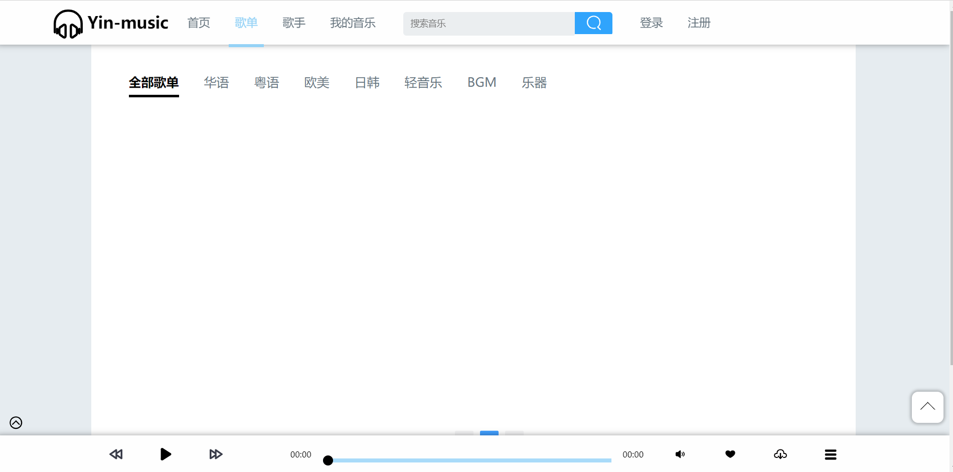Screen dimensions: 953x472
Task: Navigate to 我的音乐 menu item
Action: pos(353,23)
